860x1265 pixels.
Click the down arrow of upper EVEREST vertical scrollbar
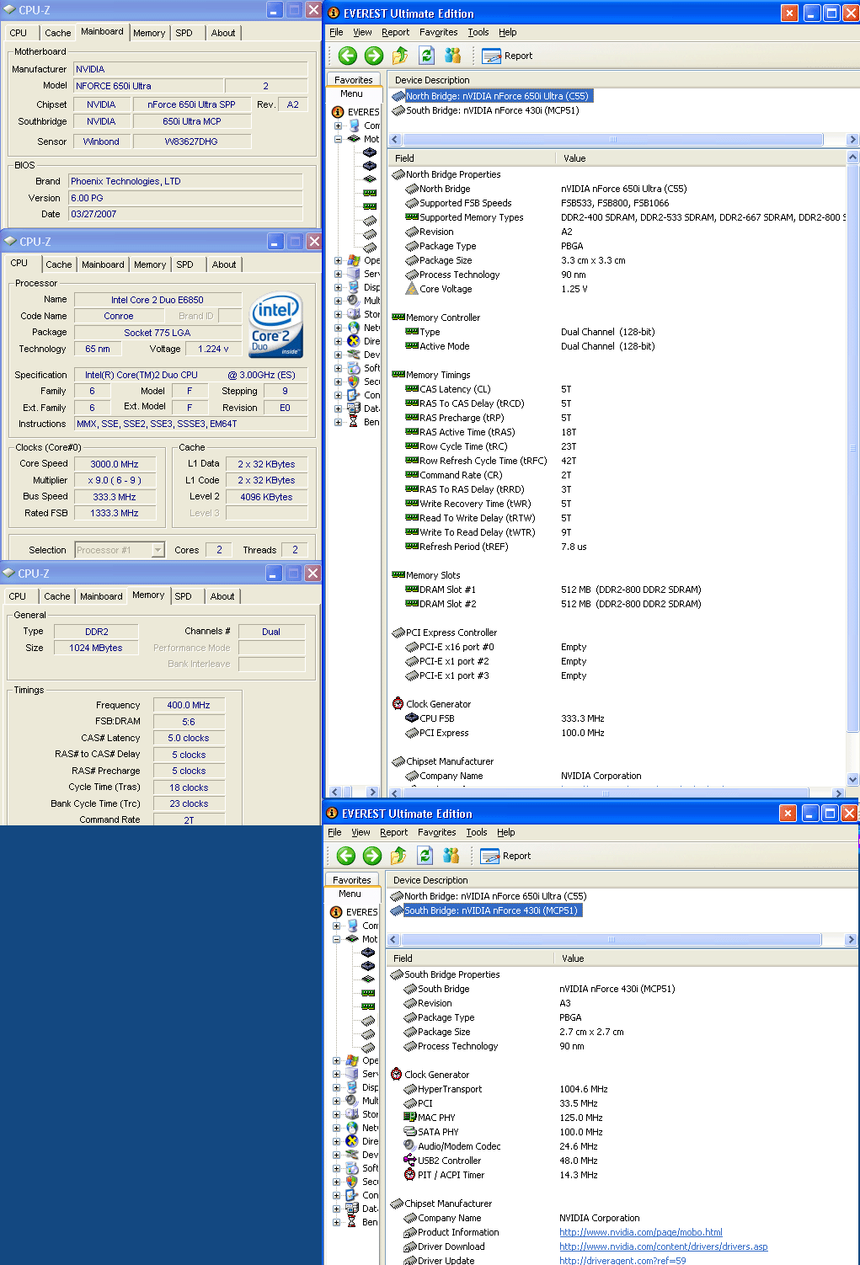click(852, 780)
